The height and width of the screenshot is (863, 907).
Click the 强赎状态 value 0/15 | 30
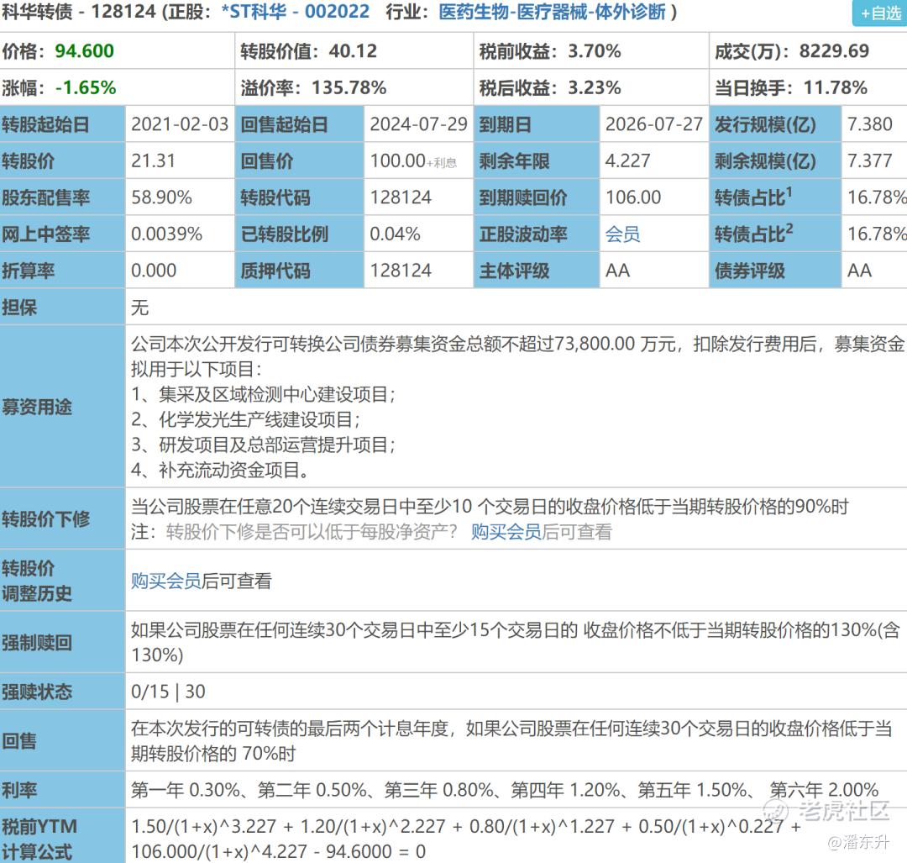pos(168,691)
